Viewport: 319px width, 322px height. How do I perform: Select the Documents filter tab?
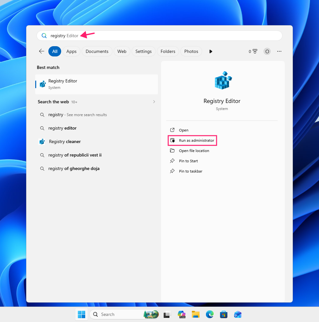pos(97,51)
